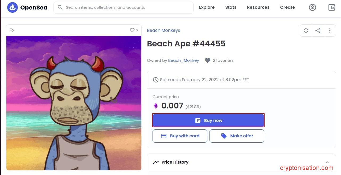Open the Stats menu
This screenshot has height=175, width=341.
pyautogui.click(x=231, y=7)
